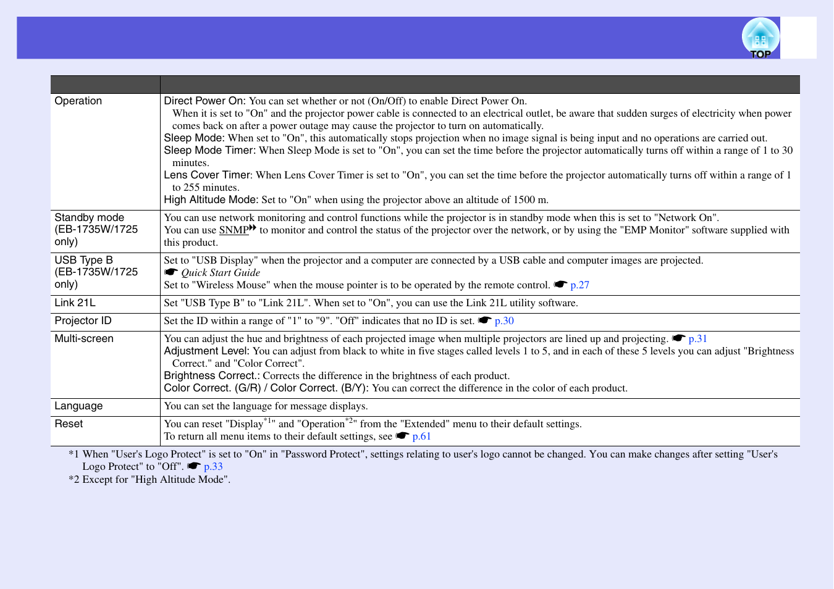
Task: Click the Direct Power On: heading
Action: tap(205, 101)
